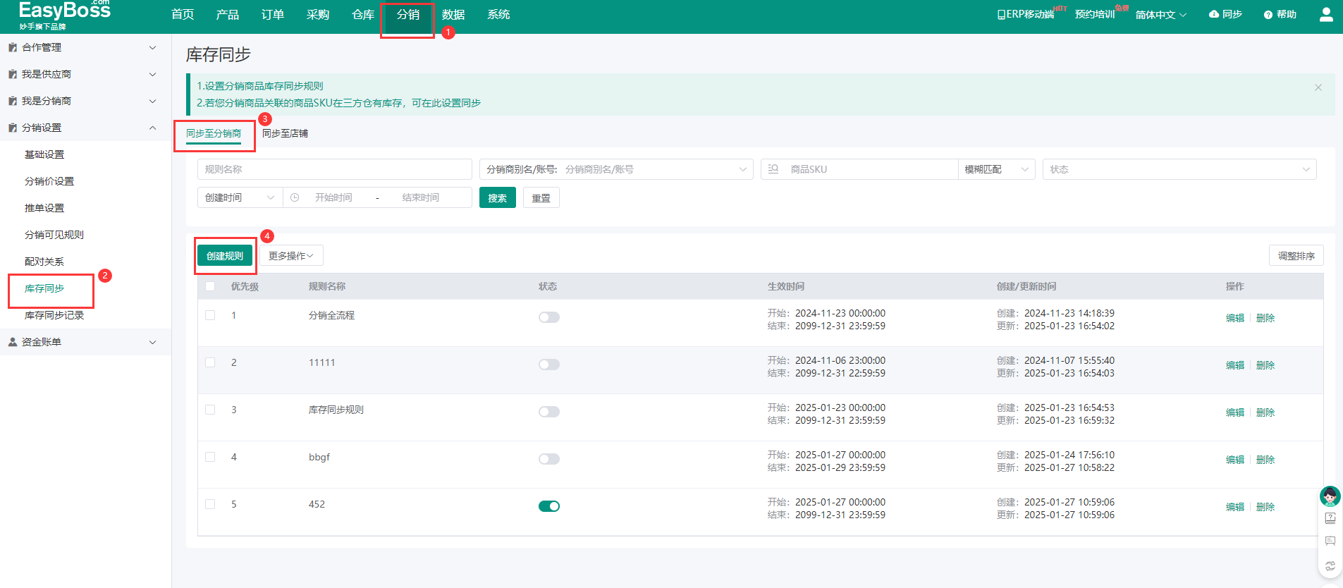Close the green info banner
The image size is (1343, 588).
pos(1318,87)
